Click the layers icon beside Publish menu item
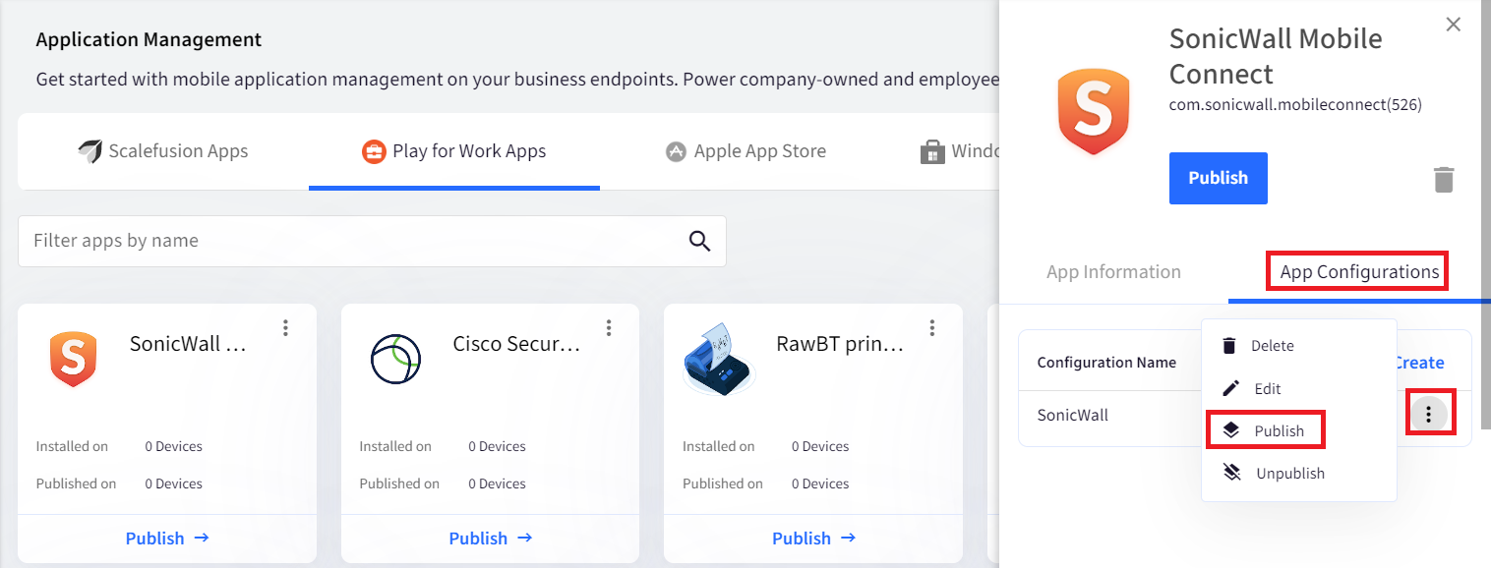1491x568 pixels. 1230,430
